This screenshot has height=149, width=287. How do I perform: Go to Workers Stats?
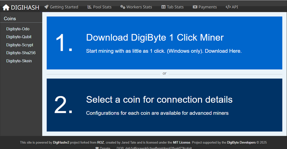[136, 7]
